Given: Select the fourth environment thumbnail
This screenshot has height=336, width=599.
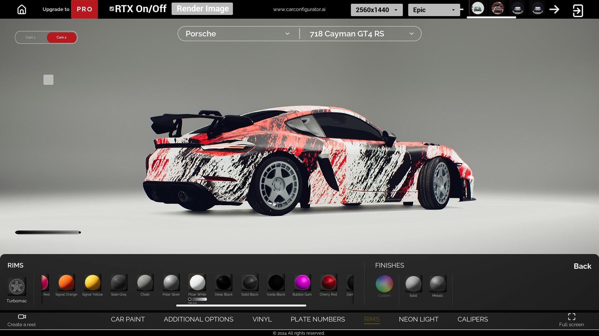Looking at the screenshot, I should (x=538, y=8).
